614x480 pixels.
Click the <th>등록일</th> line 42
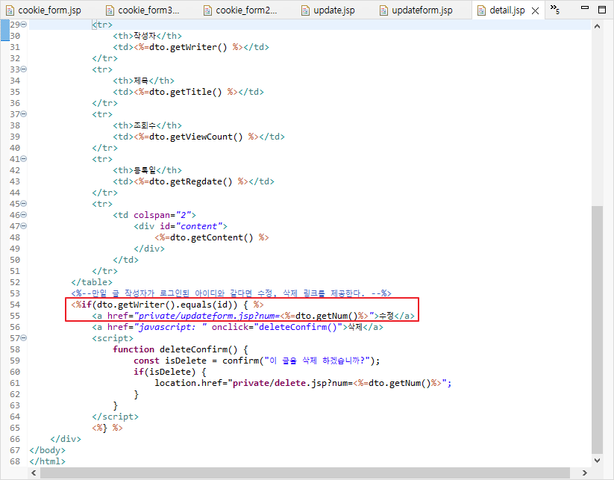[x=147, y=170]
